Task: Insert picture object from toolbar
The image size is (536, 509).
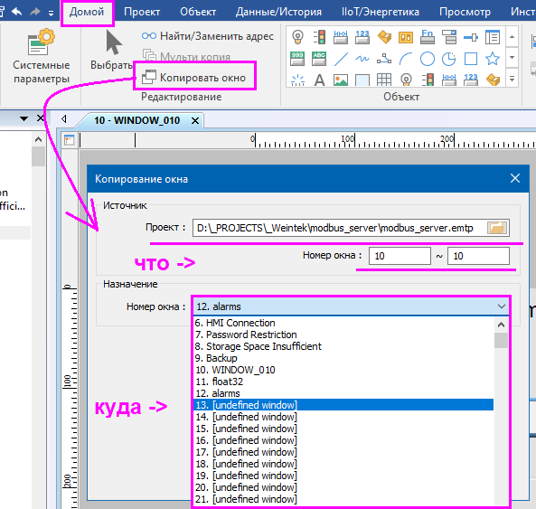Action: [x=341, y=80]
